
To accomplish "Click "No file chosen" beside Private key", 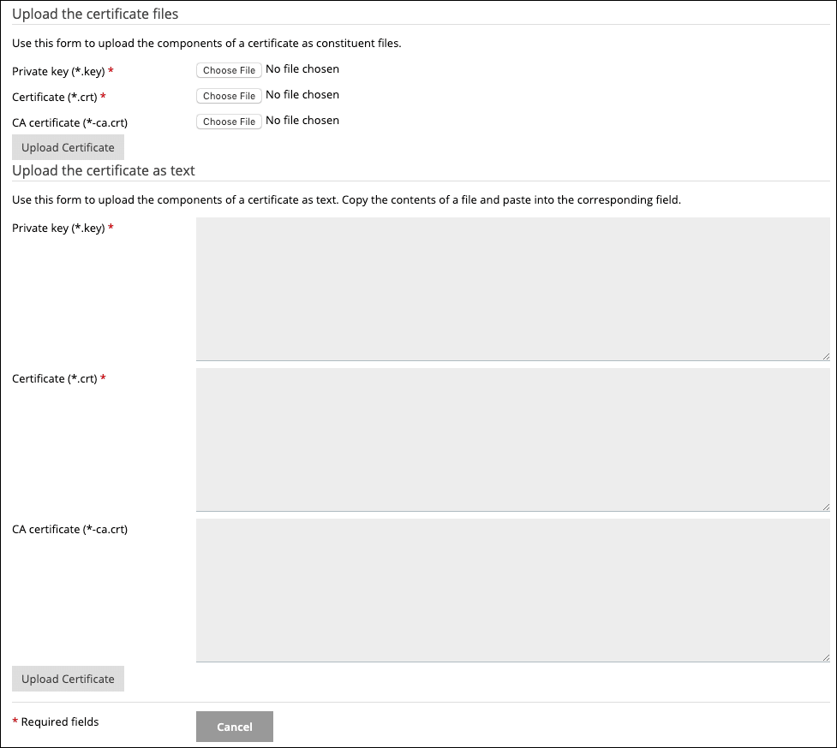I will (x=302, y=69).
